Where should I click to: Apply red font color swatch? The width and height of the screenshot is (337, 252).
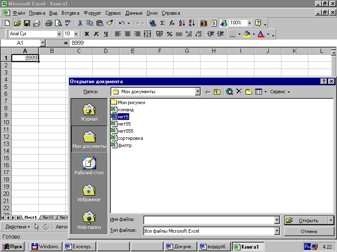(x=261, y=34)
